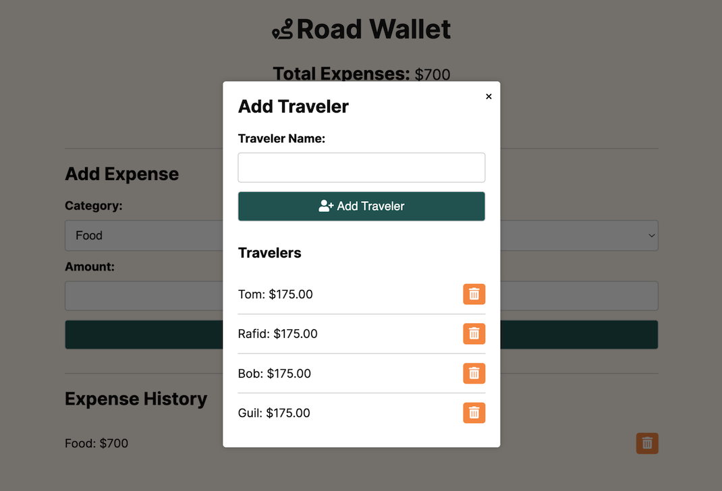This screenshot has height=491, width=722.
Task: Delete traveler Tom with trash icon
Action: coord(474,294)
